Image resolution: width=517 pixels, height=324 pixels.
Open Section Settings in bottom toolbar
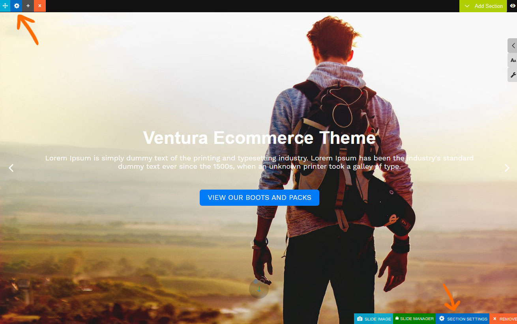point(463,319)
